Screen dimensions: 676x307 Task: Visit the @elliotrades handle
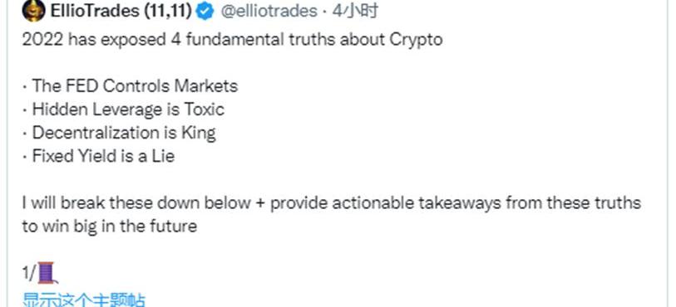click(269, 11)
